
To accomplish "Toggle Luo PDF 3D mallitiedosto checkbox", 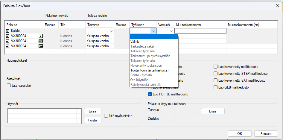I will click(150, 94).
